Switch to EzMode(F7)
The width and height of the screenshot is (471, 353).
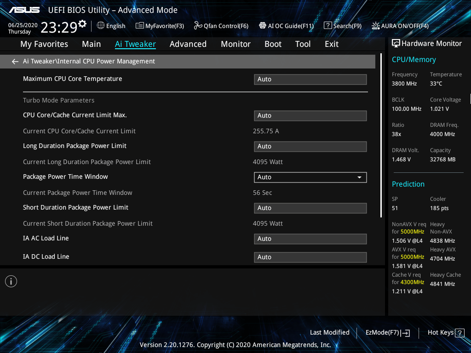pyautogui.click(x=382, y=333)
